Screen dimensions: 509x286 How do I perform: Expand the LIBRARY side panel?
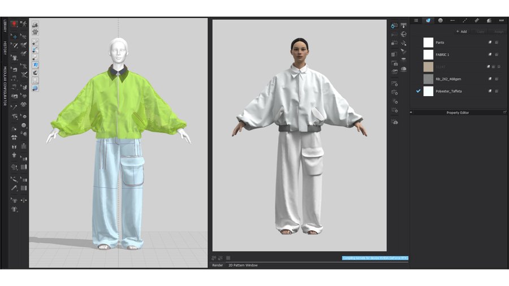click(5, 26)
